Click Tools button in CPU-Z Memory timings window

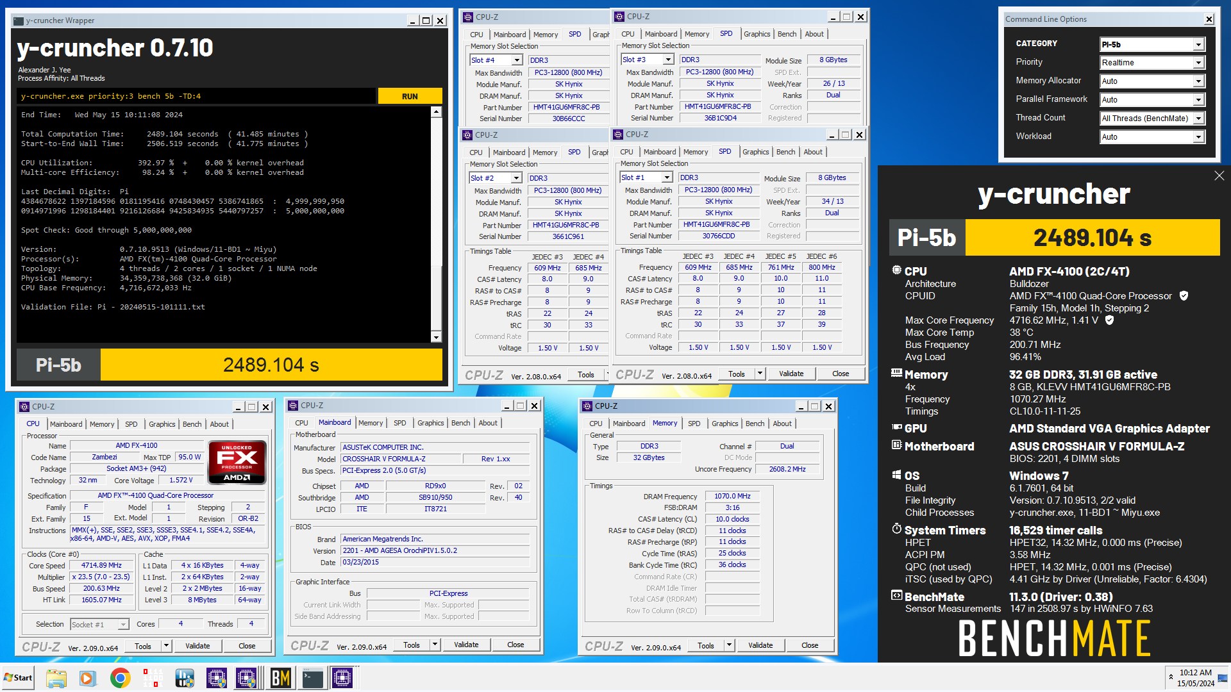(706, 645)
